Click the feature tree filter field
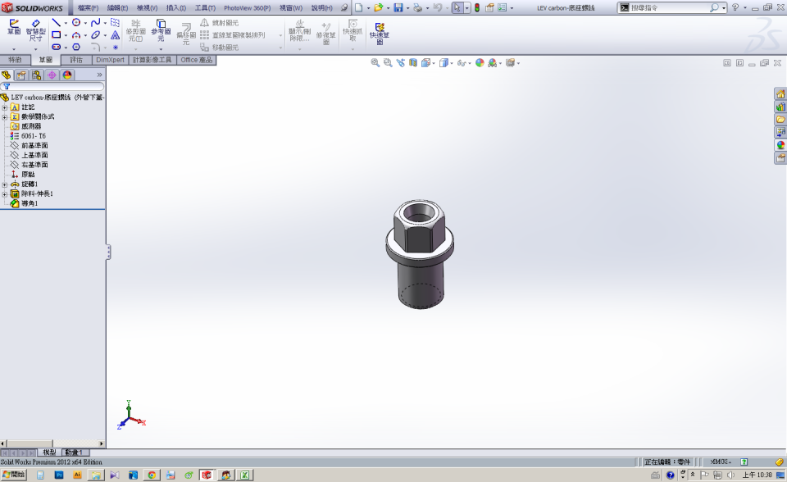Image resolution: width=787 pixels, height=482 pixels. (x=56, y=86)
